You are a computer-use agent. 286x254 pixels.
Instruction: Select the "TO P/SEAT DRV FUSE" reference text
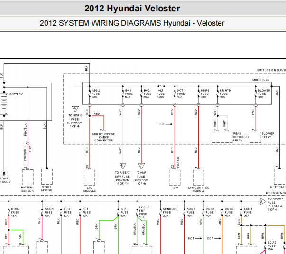tap(122, 178)
